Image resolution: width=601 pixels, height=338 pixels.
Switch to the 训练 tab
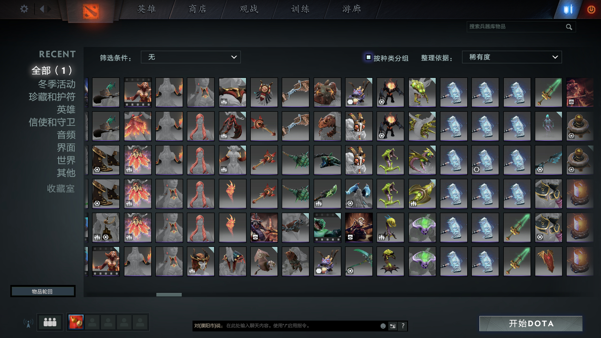pyautogui.click(x=300, y=9)
